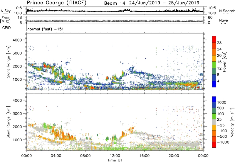This screenshot has height=162, width=235.
Task: Click the 'normal (fast) -151' CPID text
Action: pyautogui.click(x=46, y=29)
